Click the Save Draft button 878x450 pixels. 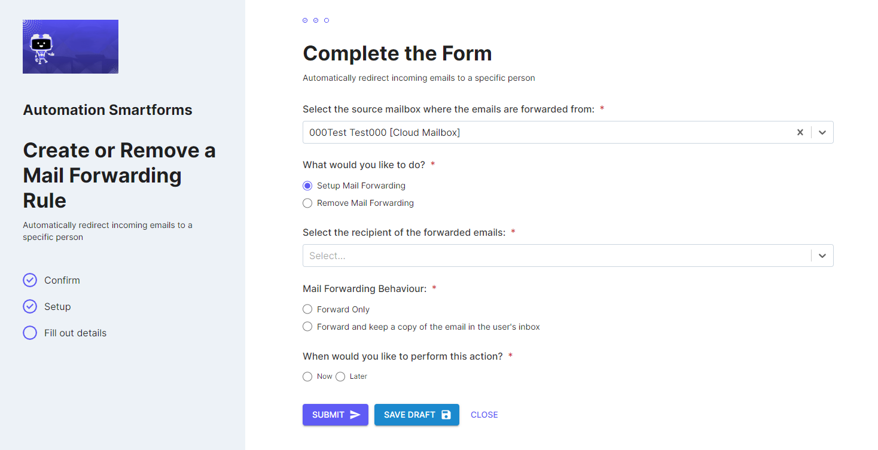417,415
